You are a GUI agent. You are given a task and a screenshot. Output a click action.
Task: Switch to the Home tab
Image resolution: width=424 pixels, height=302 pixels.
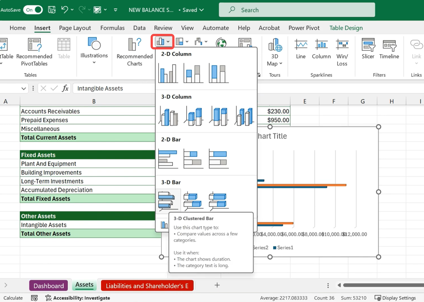[x=18, y=28]
